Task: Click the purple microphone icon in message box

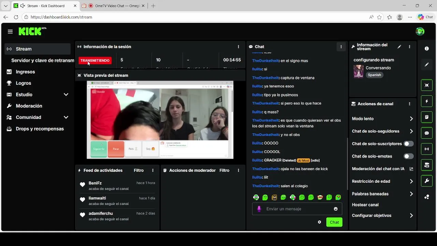Action: click(259, 209)
